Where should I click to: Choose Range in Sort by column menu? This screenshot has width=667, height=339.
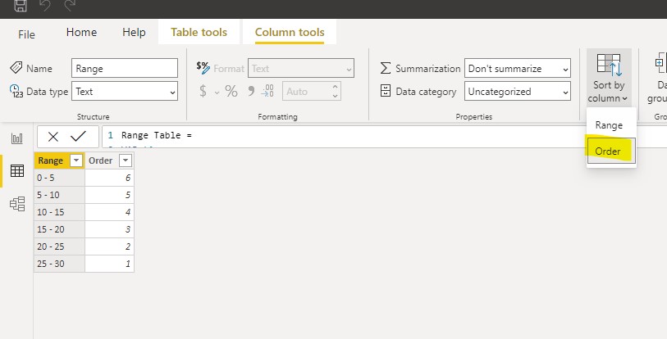pos(609,125)
